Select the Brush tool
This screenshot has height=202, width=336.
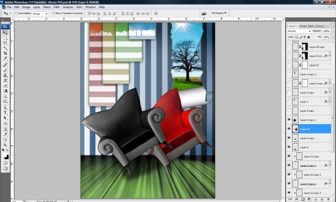click(x=5, y=70)
